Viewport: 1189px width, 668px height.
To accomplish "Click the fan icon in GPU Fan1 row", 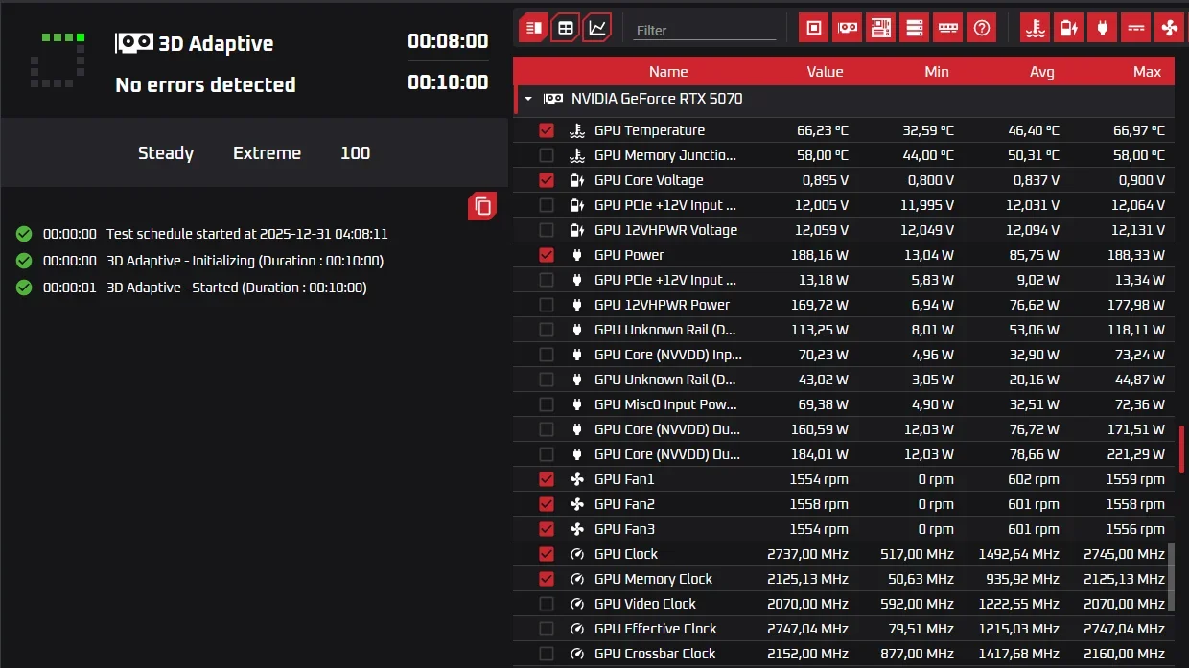I will pos(577,479).
